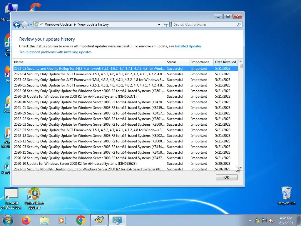This screenshot has height=226, width=301.
Task: Click the View update history breadcrumb
Action: (93, 24)
